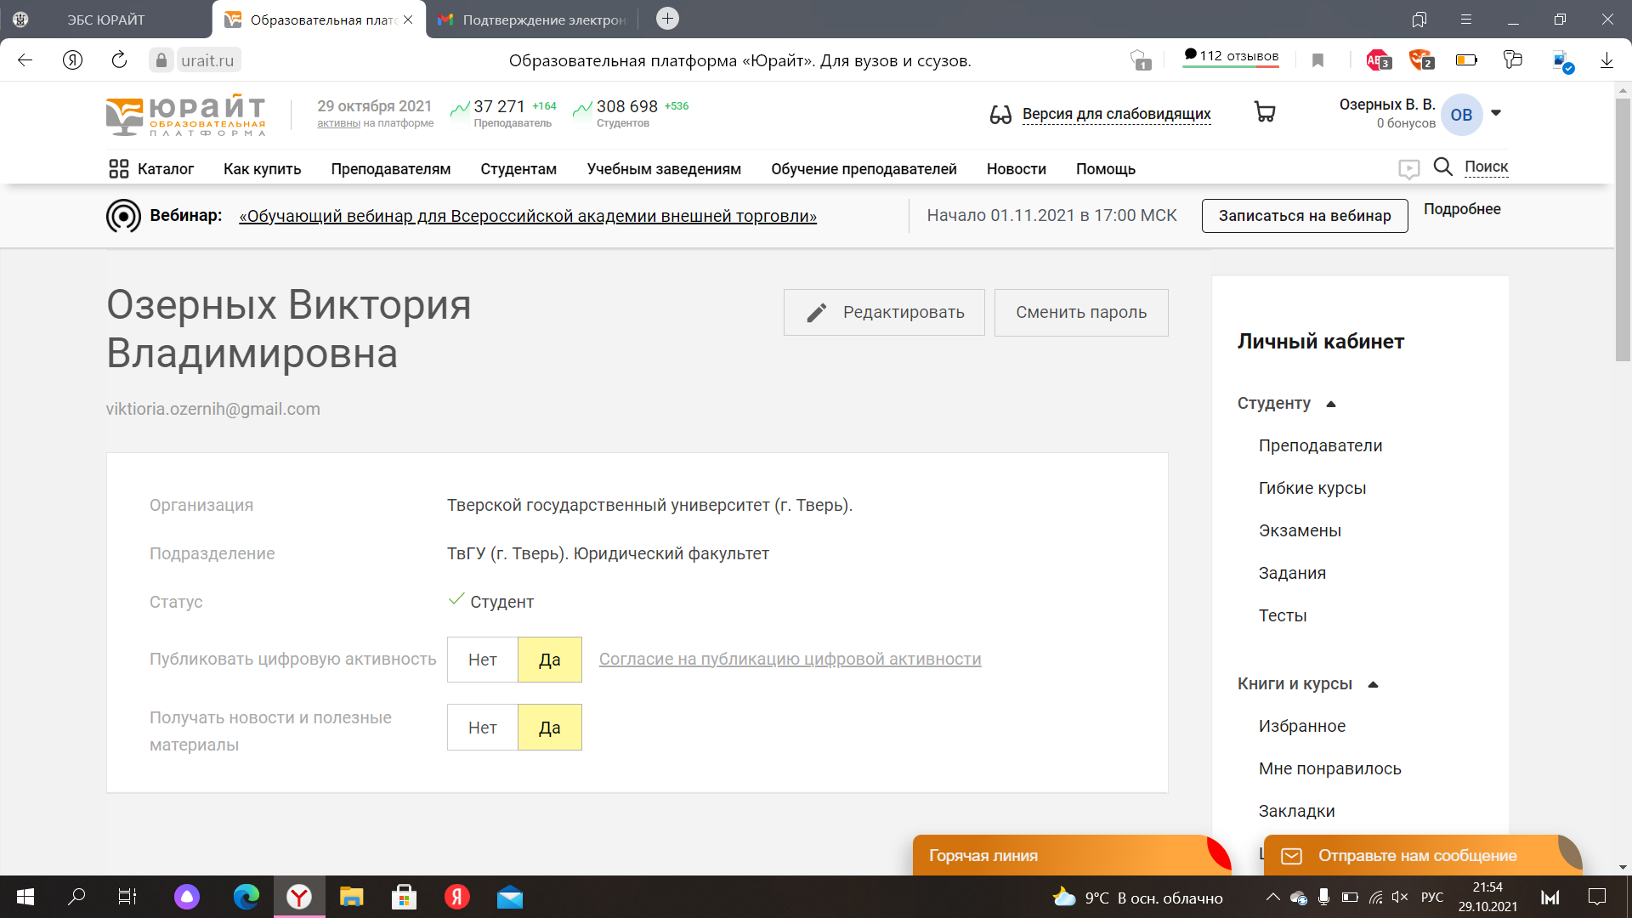Open the Горячая линия widget

[x=1071, y=855]
